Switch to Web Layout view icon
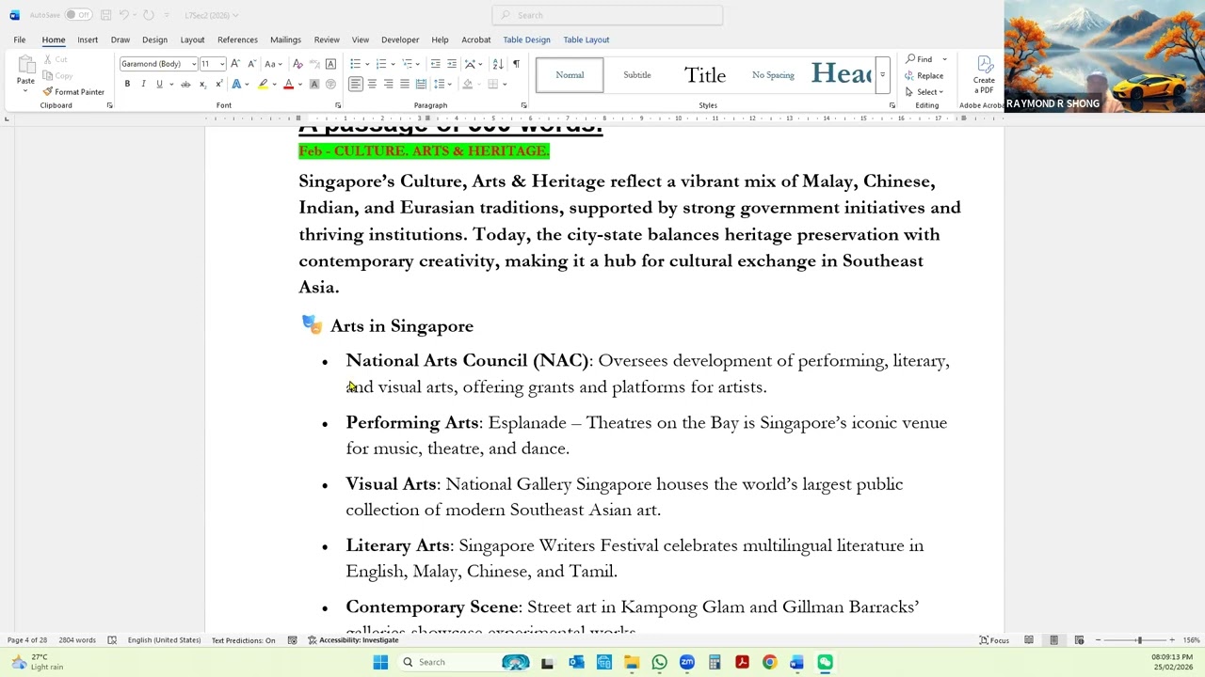The height and width of the screenshot is (677, 1205). [1079, 640]
